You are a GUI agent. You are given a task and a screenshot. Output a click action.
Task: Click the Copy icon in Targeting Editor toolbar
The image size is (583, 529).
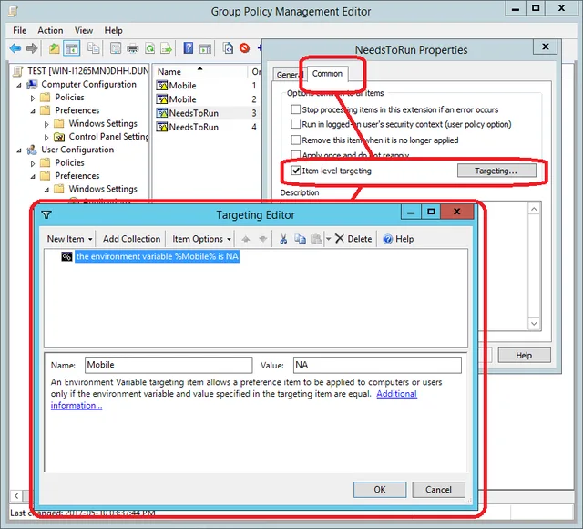coord(300,239)
